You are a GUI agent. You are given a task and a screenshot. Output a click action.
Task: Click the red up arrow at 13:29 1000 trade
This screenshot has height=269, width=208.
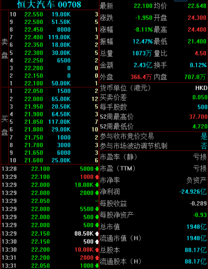96,177
